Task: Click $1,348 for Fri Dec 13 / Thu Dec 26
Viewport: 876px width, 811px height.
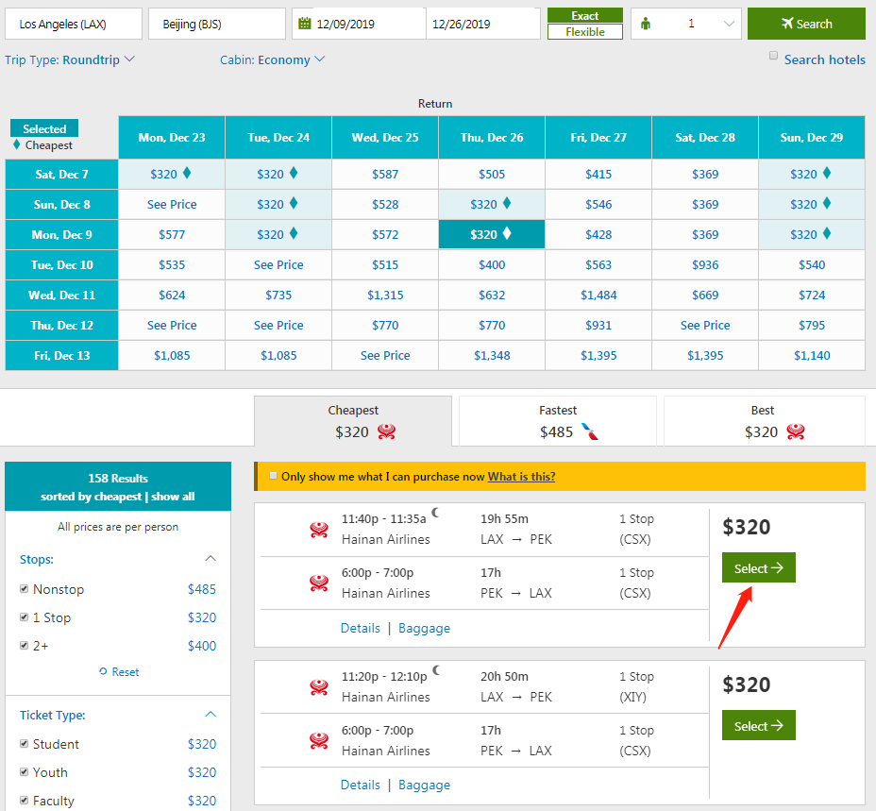Action: 492,355
